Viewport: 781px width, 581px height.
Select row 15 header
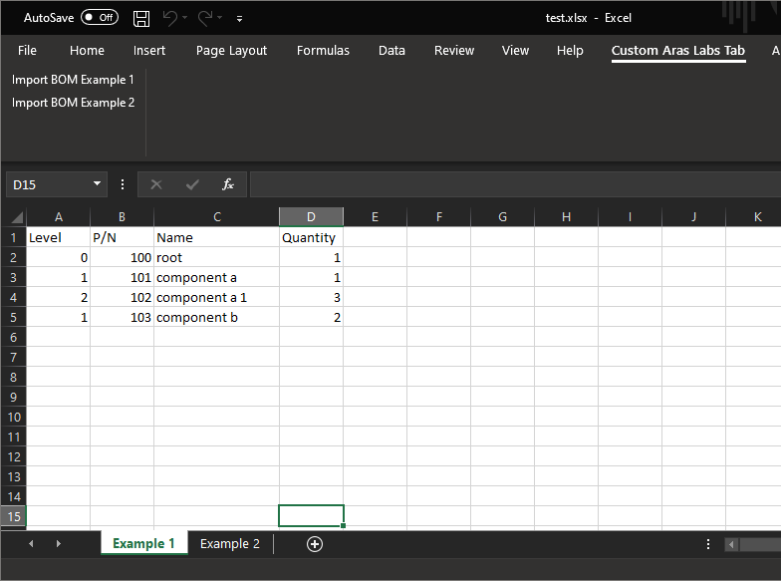[14, 516]
